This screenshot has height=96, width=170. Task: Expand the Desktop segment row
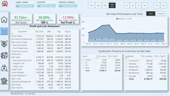[126, 64]
